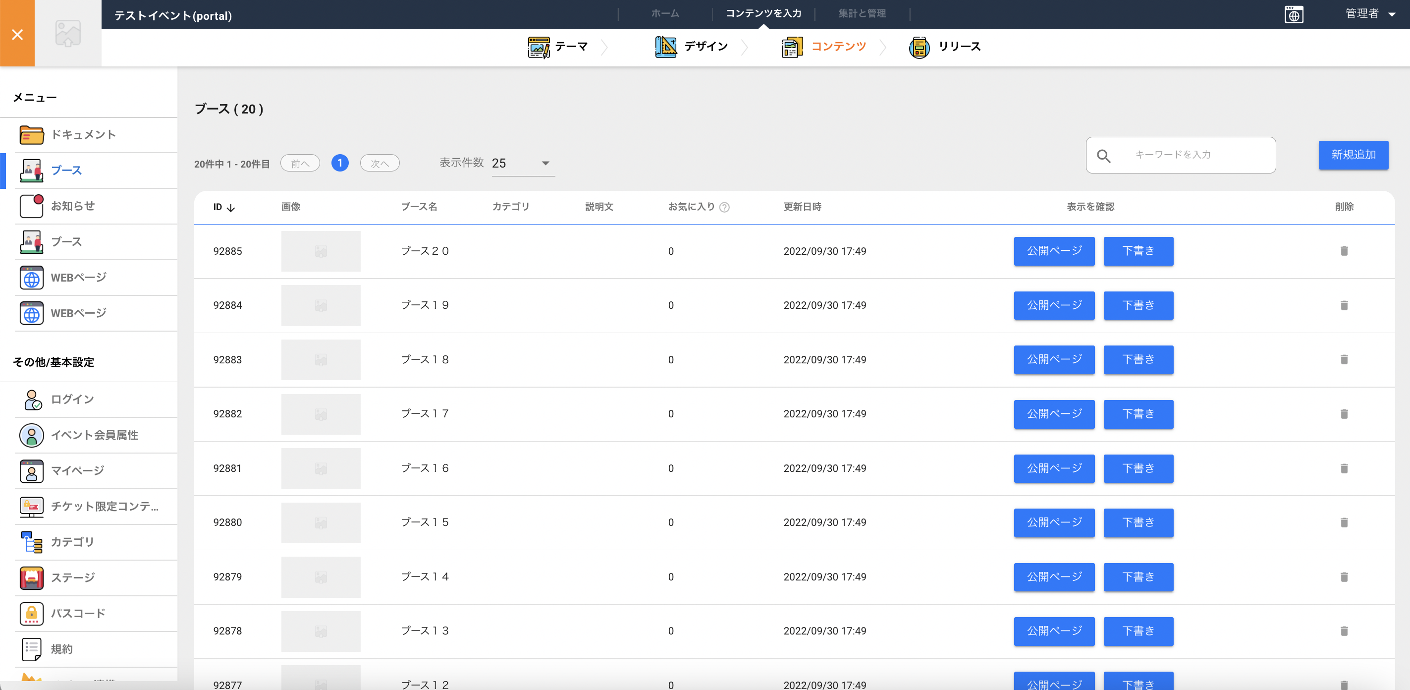Click the デザイン ruler icon

(x=666, y=47)
